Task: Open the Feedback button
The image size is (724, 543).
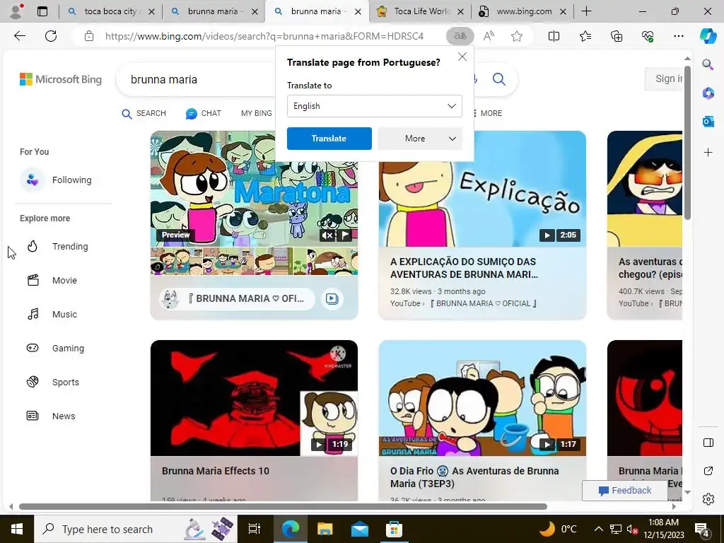Action: tap(625, 491)
